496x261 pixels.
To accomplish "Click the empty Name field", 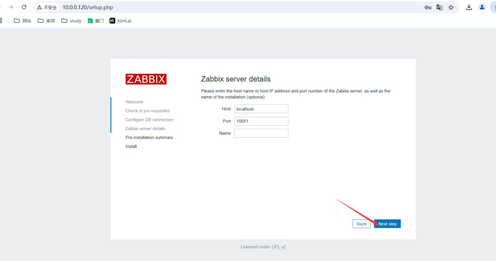I will click(x=261, y=133).
